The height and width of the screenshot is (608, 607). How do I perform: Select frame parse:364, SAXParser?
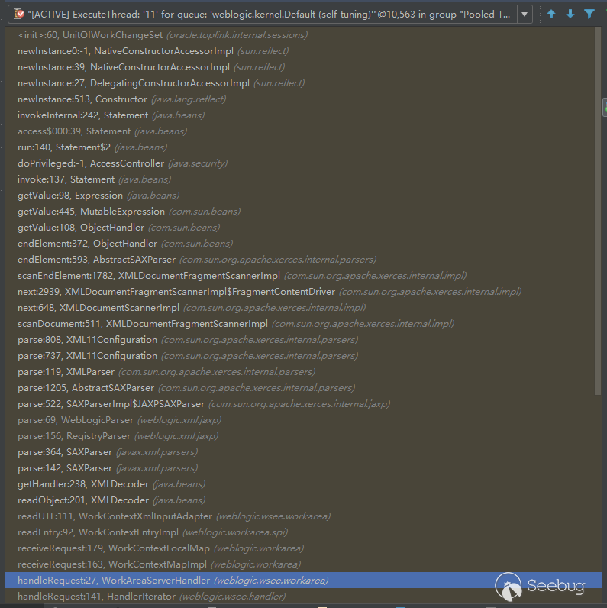[303, 452]
